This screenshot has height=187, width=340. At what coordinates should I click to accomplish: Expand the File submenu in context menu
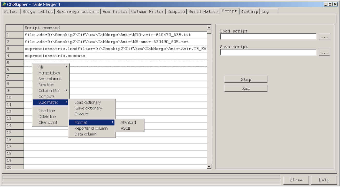click(51, 67)
